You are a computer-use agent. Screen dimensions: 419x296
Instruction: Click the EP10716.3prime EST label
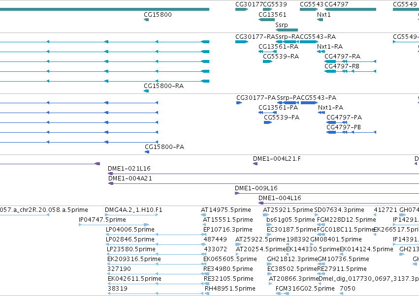point(227,230)
